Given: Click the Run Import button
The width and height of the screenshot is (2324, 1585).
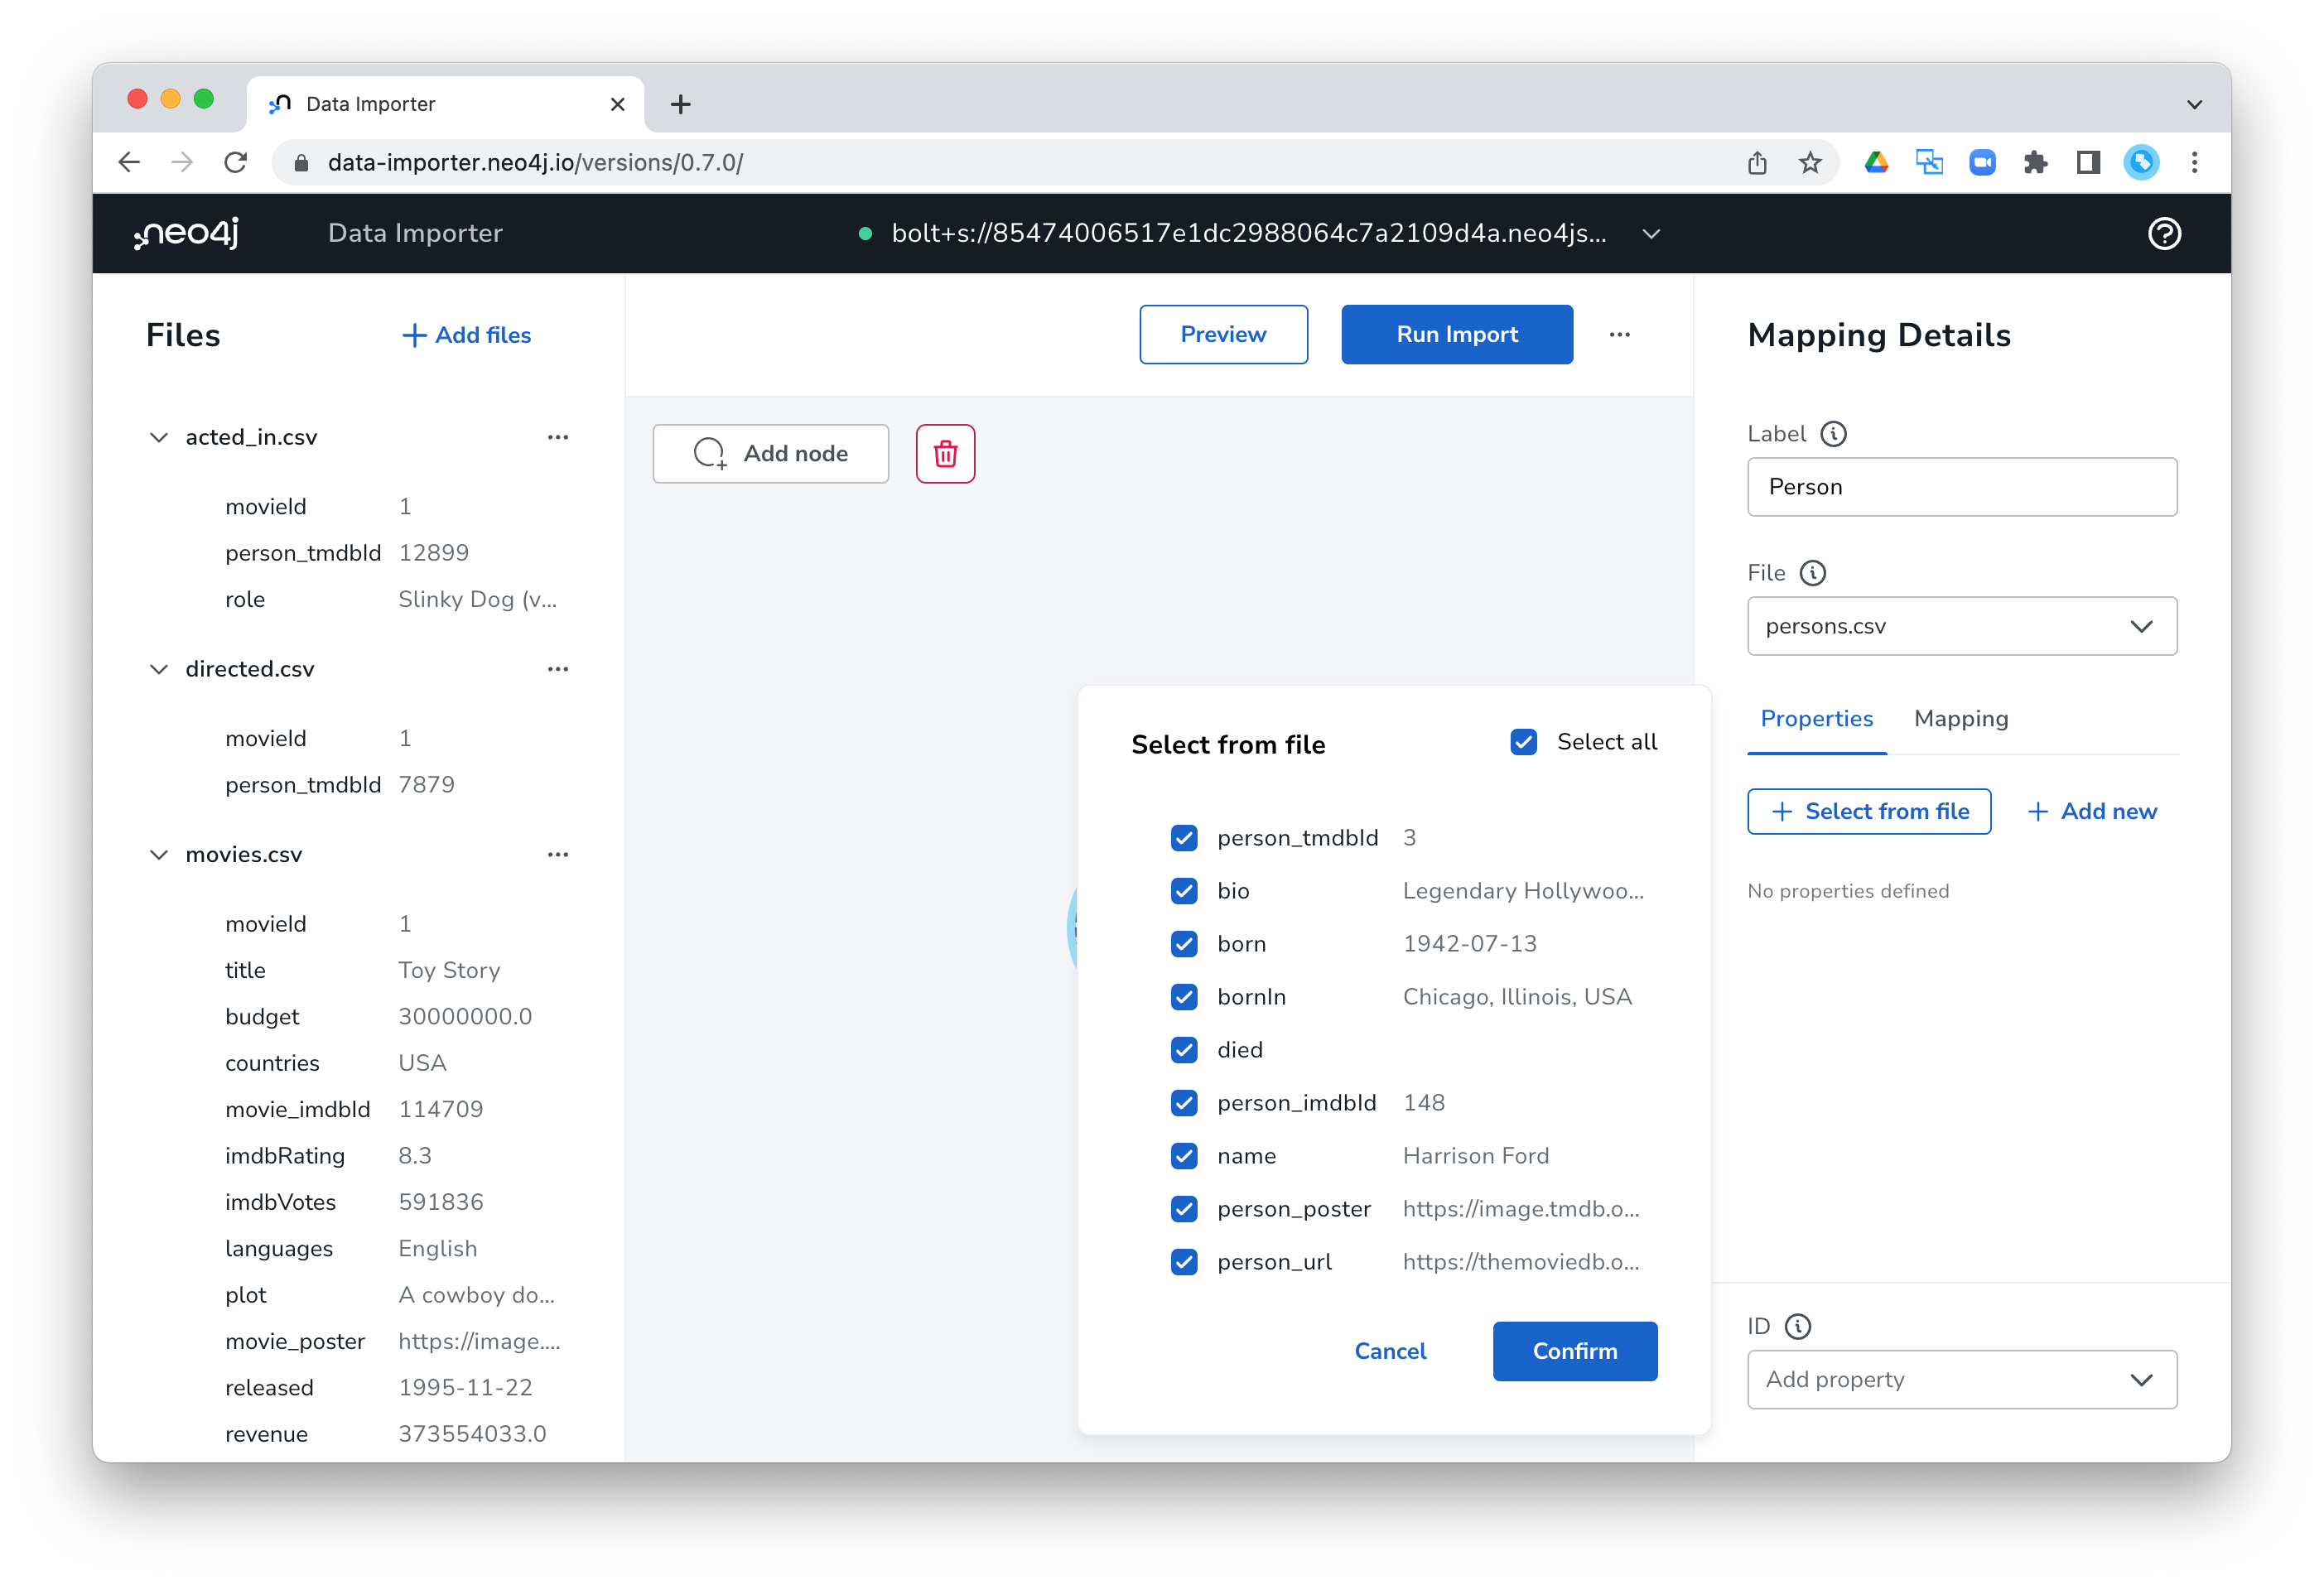Looking at the screenshot, I should [x=1455, y=334].
